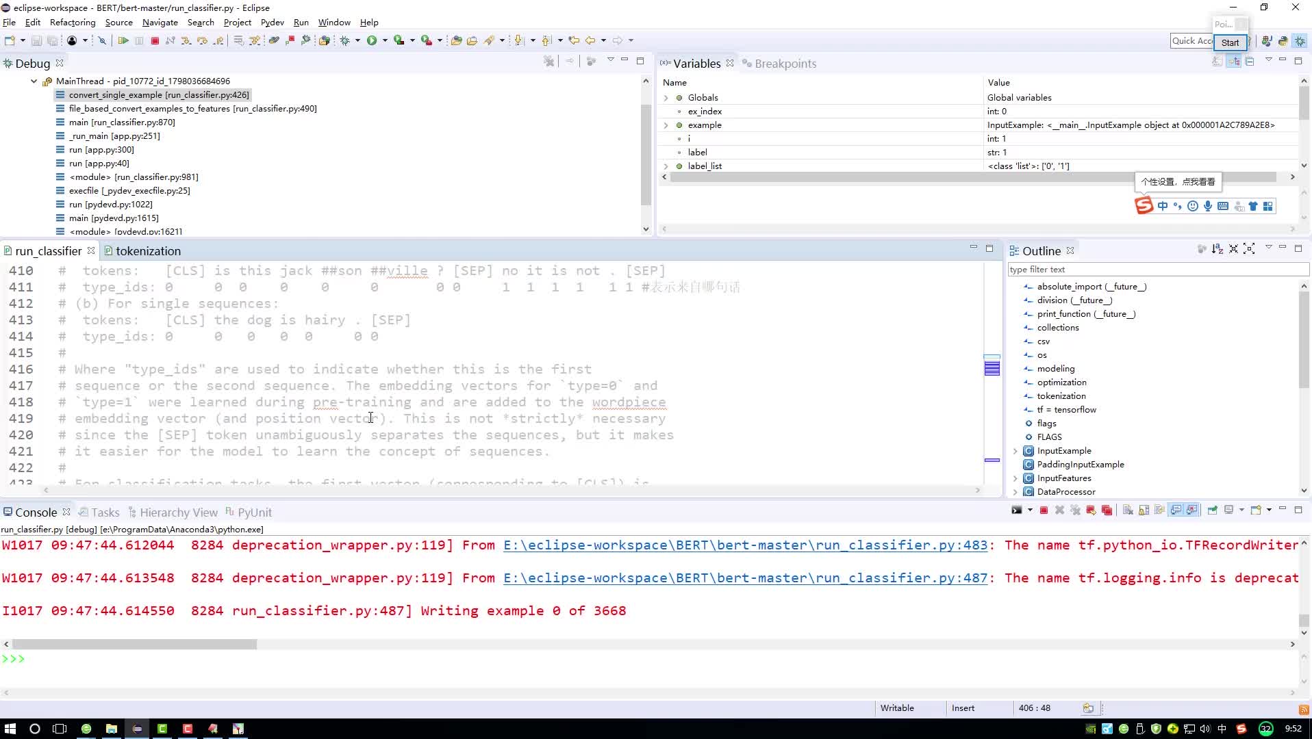Click Open Console icon

tap(1257, 510)
